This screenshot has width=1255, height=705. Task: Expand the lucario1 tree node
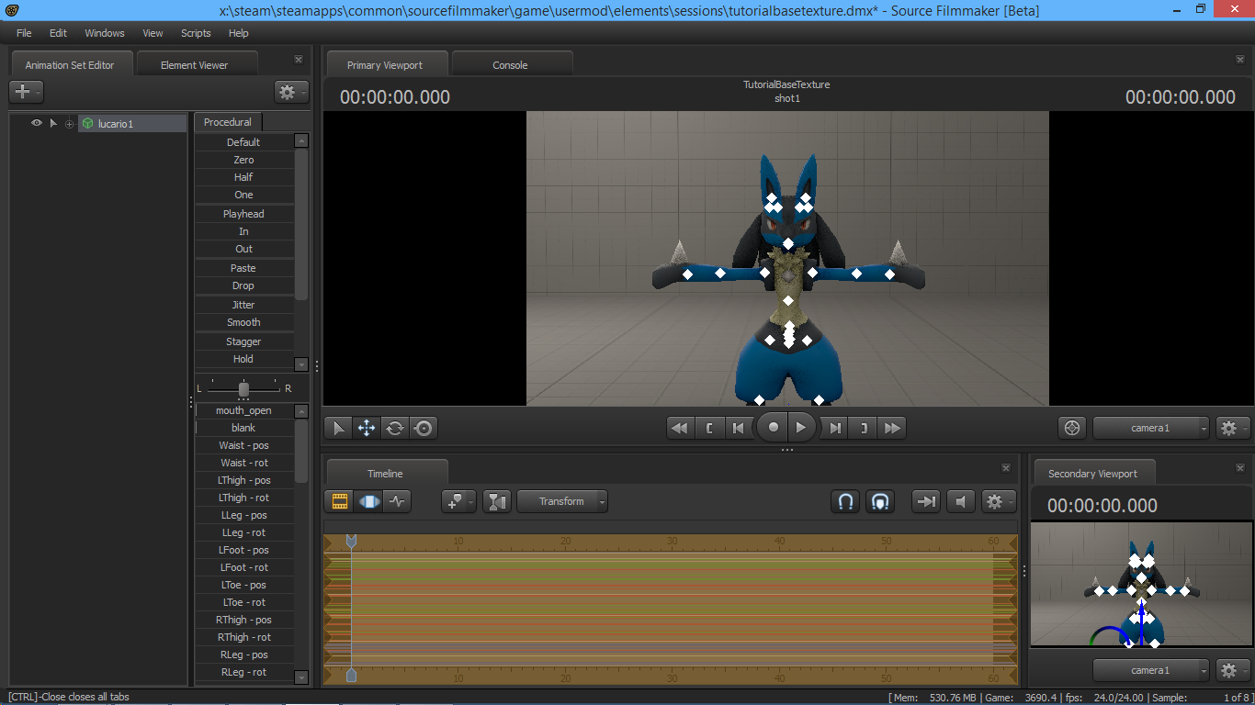pyautogui.click(x=69, y=124)
